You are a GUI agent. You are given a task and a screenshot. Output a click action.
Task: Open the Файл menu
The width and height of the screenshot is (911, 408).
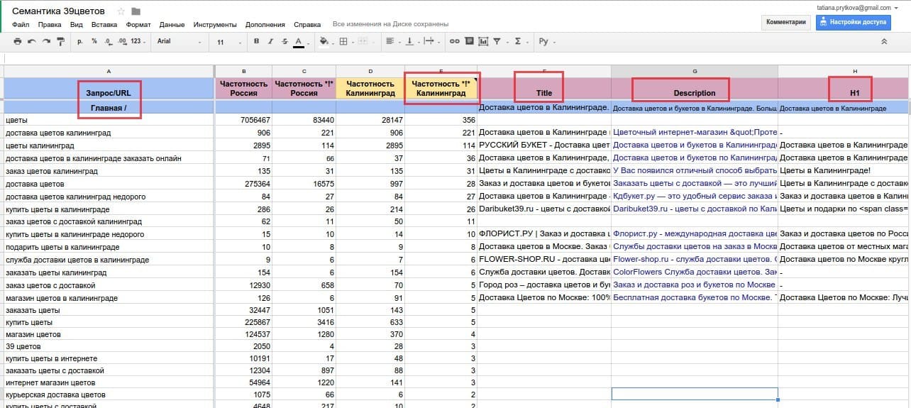21,24
